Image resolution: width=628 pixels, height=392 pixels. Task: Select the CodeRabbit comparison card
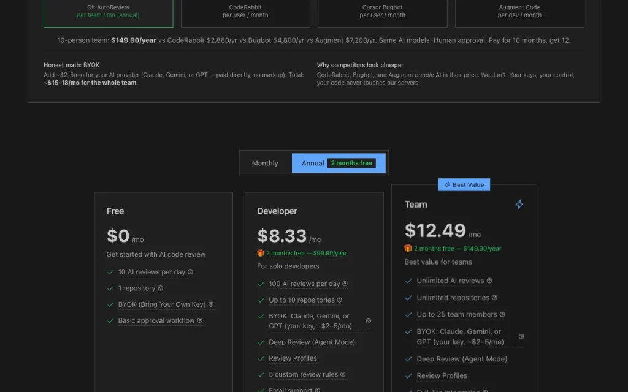tap(245, 13)
